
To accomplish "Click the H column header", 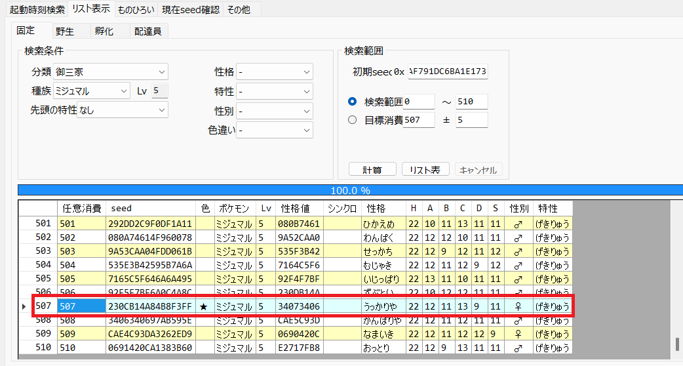I will click(x=414, y=209).
